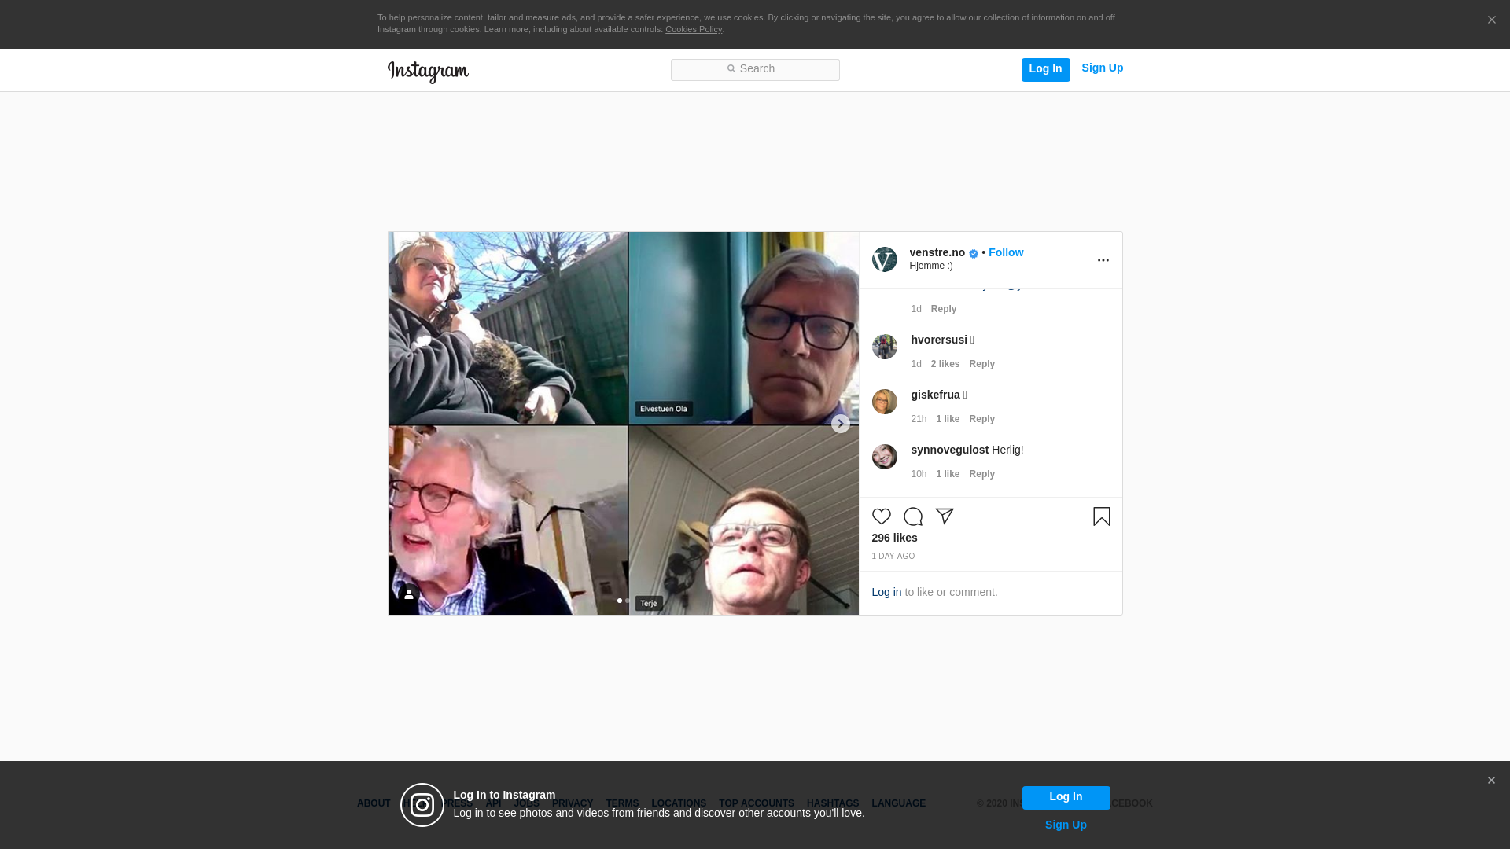Click Log In button in bottom banner

[x=1066, y=797]
